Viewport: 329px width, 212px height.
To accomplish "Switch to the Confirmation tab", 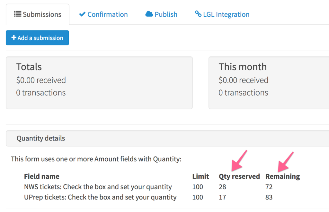I will point(103,14).
